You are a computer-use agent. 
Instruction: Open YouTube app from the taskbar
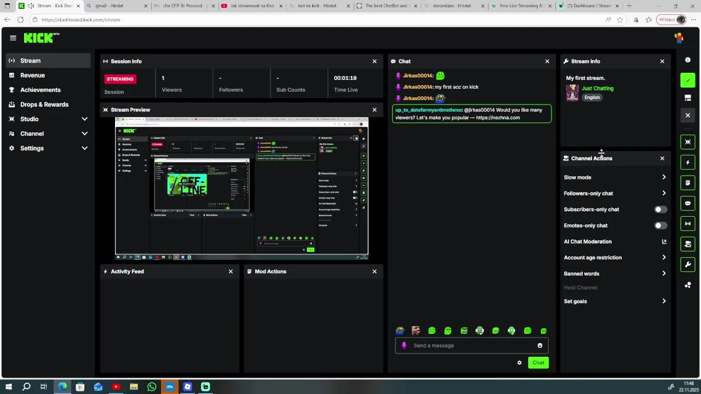pyautogui.click(x=116, y=387)
